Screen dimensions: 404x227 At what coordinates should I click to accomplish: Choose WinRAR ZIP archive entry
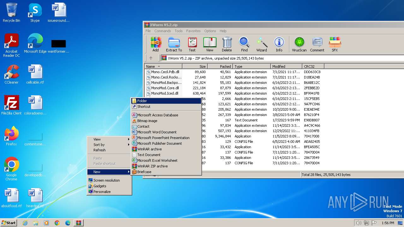coord(166,166)
